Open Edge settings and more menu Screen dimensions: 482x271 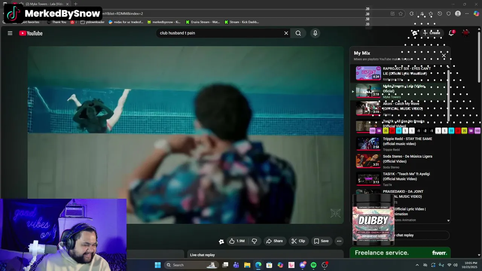pos(467,14)
